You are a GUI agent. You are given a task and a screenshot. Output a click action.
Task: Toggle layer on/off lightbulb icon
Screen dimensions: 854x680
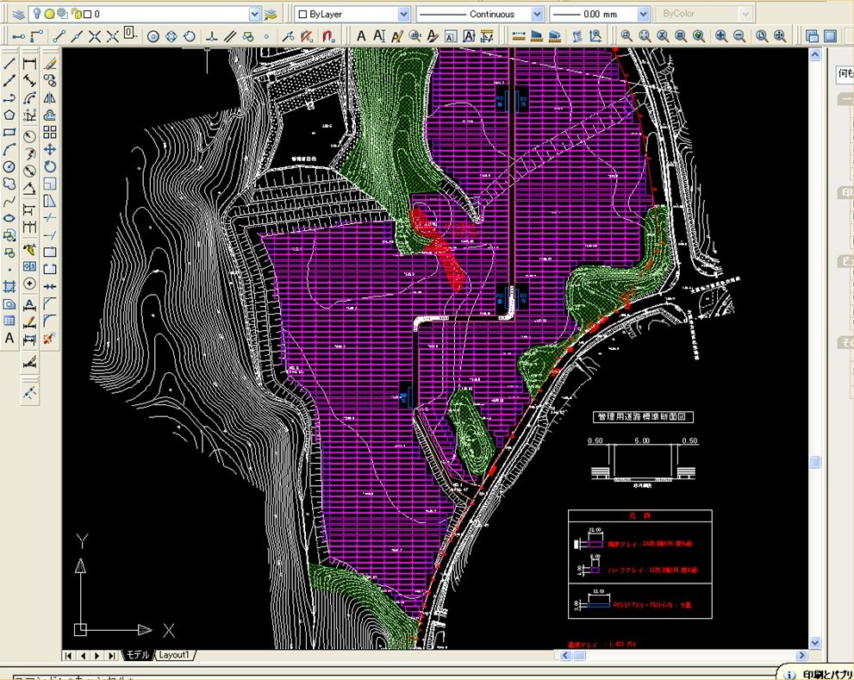click(x=36, y=15)
